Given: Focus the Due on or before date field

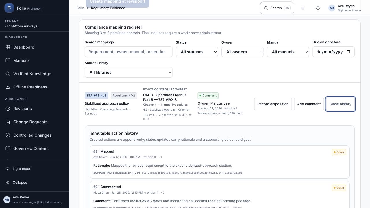Looking at the screenshot, I should point(334,52).
